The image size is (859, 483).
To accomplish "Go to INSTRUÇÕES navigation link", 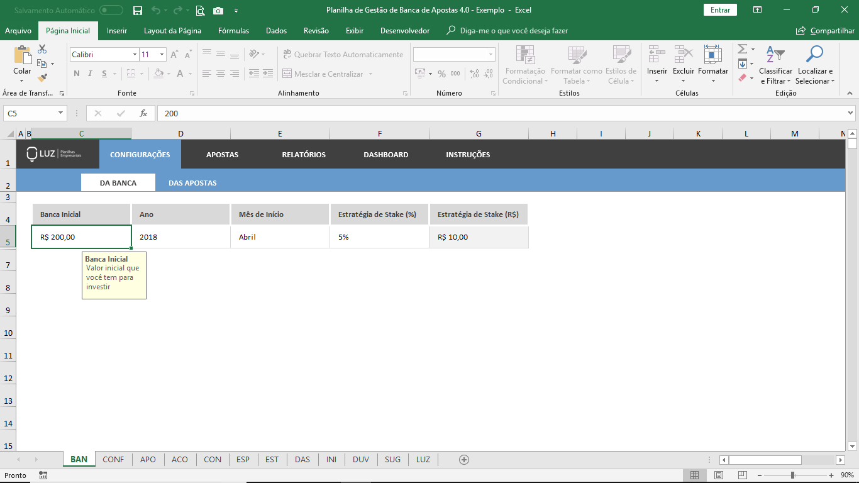I will (x=468, y=155).
